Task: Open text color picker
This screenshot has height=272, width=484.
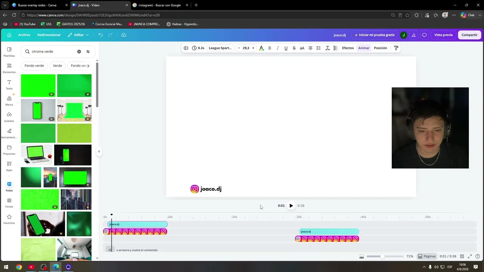Action: point(261,48)
